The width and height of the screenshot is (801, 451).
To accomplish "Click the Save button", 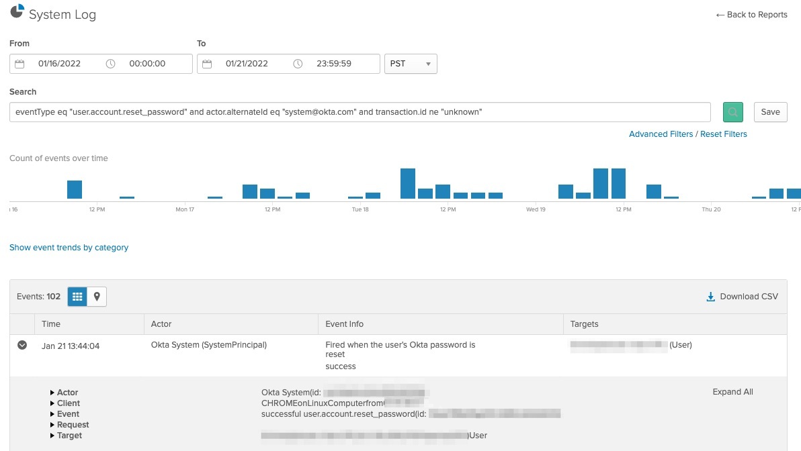I will click(x=770, y=111).
